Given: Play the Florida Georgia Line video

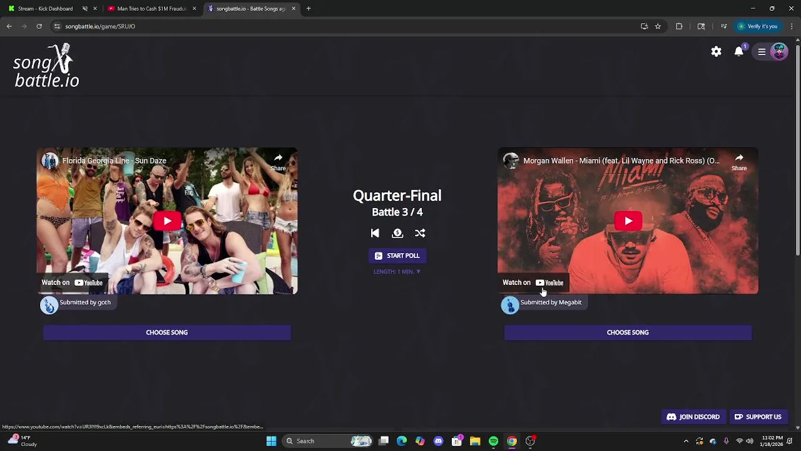Looking at the screenshot, I should (167, 221).
